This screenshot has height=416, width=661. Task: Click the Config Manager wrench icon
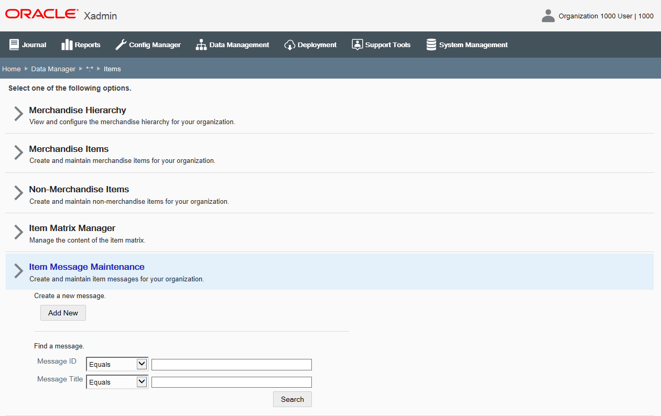coord(121,45)
